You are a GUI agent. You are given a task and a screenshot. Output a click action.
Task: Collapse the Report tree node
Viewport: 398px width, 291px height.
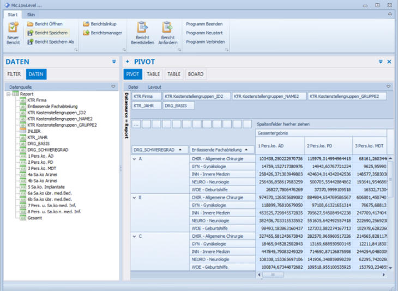(x=8, y=94)
